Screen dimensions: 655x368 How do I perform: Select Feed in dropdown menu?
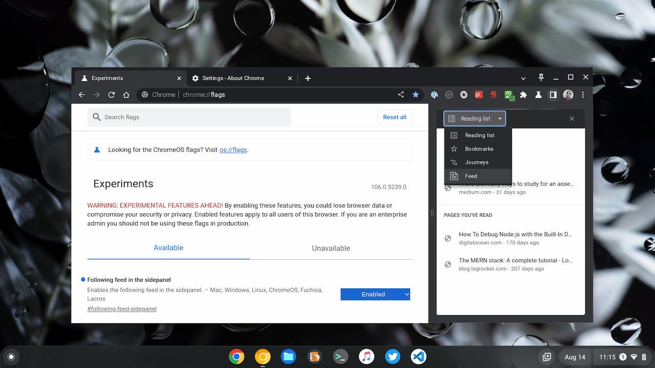tap(478, 176)
